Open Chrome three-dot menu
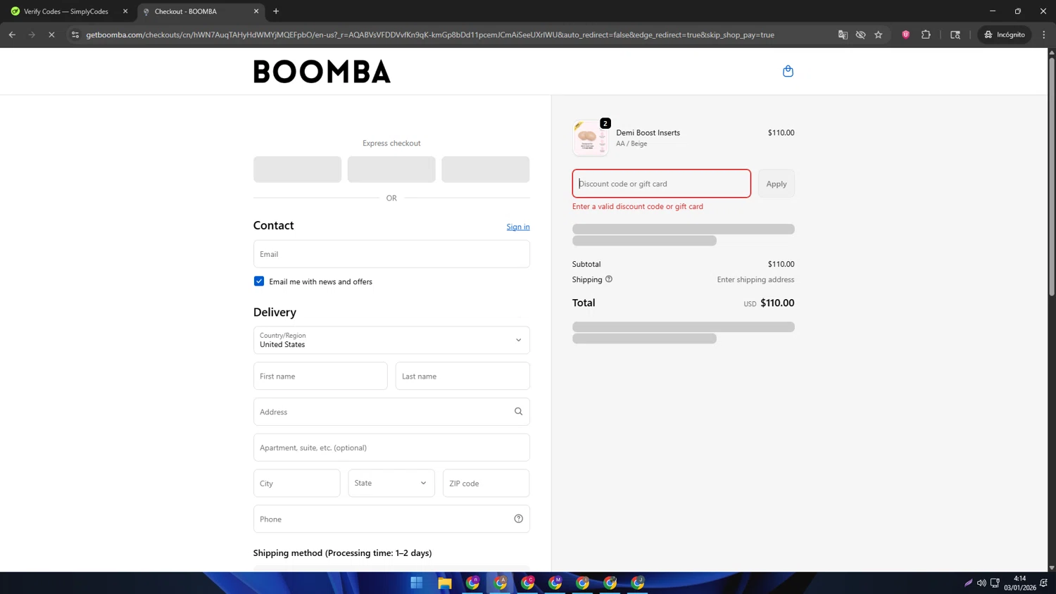The width and height of the screenshot is (1056, 594). [x=1044, y=34]
